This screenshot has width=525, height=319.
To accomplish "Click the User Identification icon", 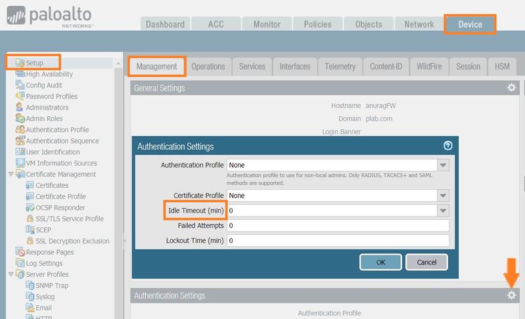I will [x=20, y=152].
